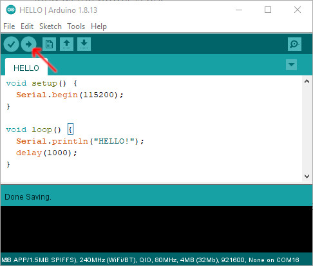Click the editor scrollbar up arrow

coord(307,81)
